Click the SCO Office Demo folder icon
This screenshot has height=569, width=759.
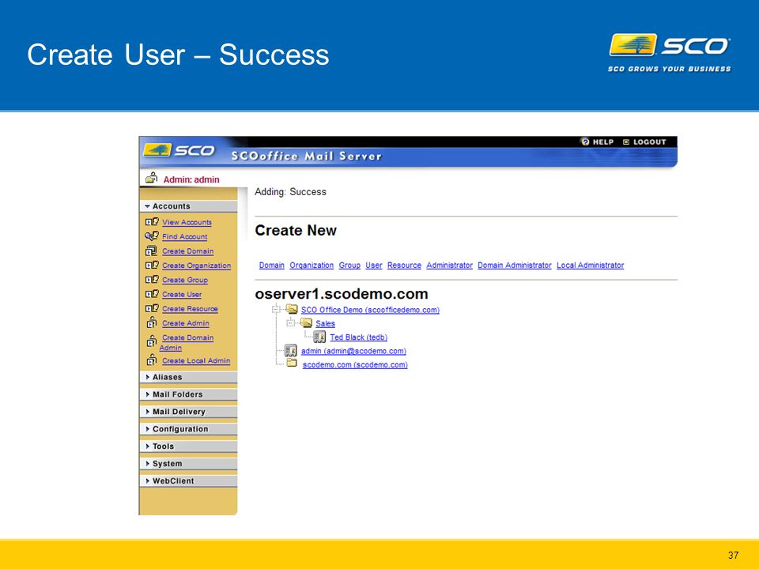pos(292,309)
